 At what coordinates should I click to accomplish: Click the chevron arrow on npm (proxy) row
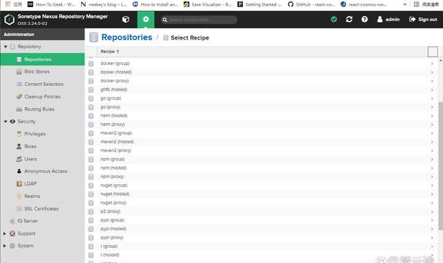coord(432,176)
